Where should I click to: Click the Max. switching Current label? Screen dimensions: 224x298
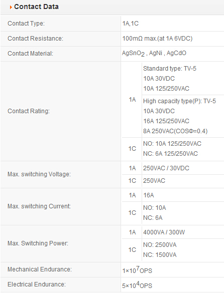point(39,206)
